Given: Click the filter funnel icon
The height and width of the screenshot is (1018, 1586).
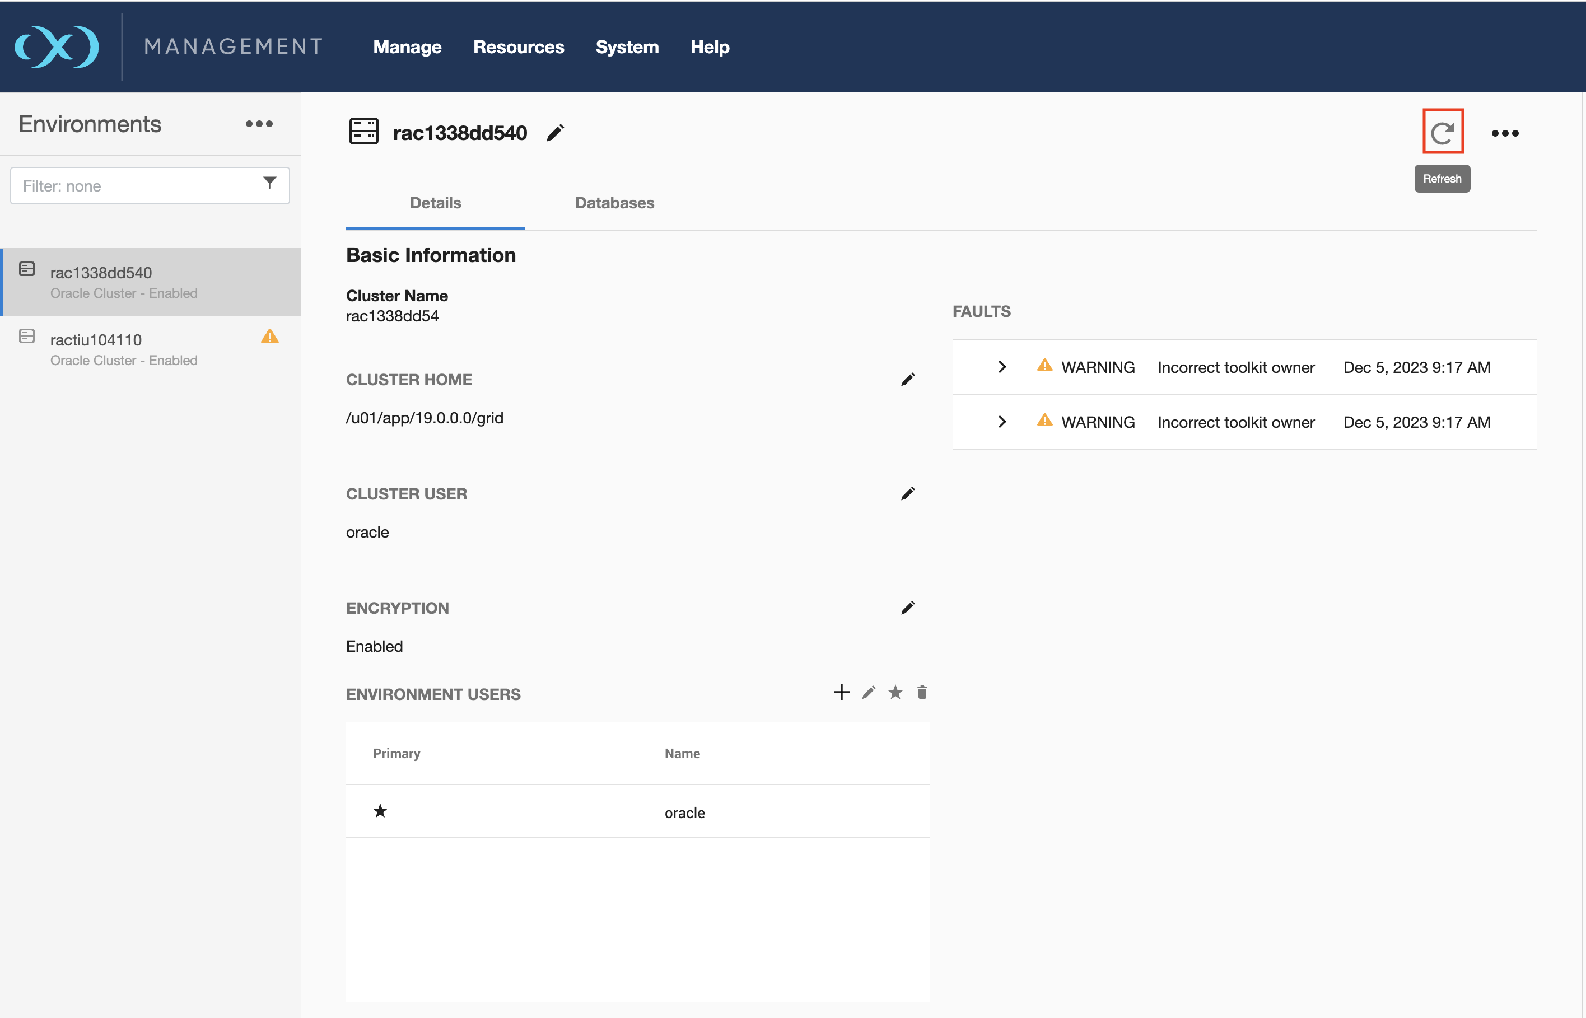Looking at the screenshot, I should tap(270, 184).
